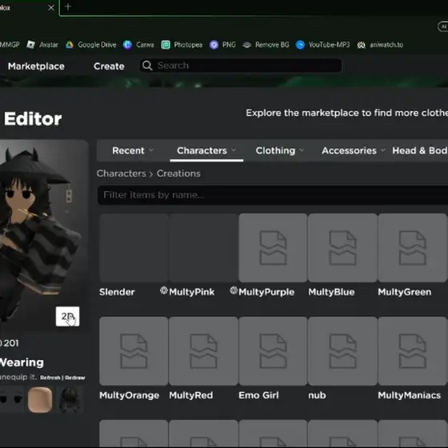The image size is (448, 448).
Task: Select the MultyManiacs character thumbnail
Action: 412,351
